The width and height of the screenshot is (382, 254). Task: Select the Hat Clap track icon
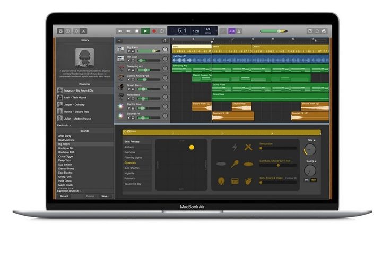pos(120,59)
